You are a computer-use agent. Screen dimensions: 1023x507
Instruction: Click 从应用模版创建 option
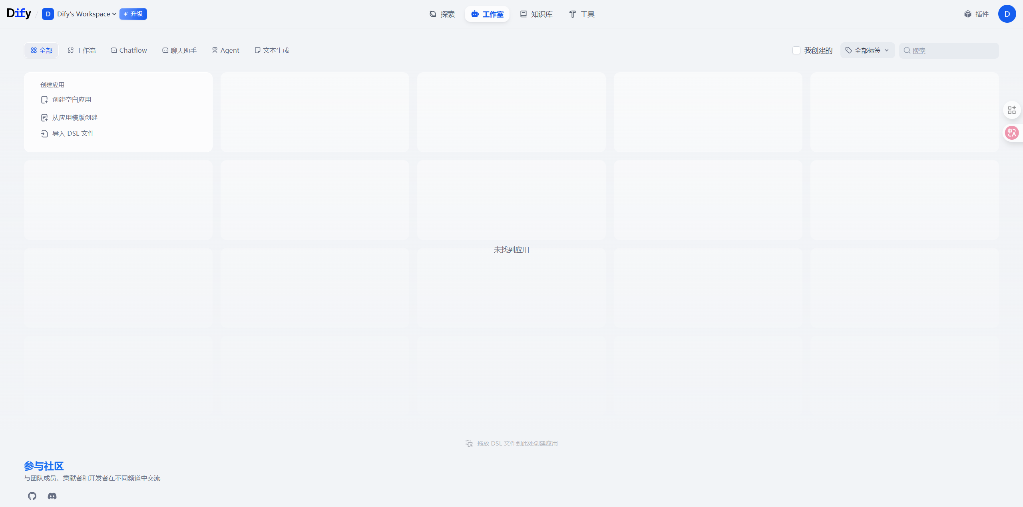tap(75, 117)
